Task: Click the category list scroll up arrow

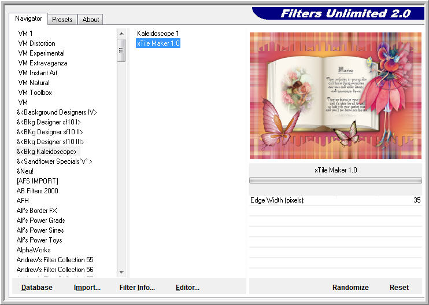Action: pyautogui.click(x=121, y=34)
